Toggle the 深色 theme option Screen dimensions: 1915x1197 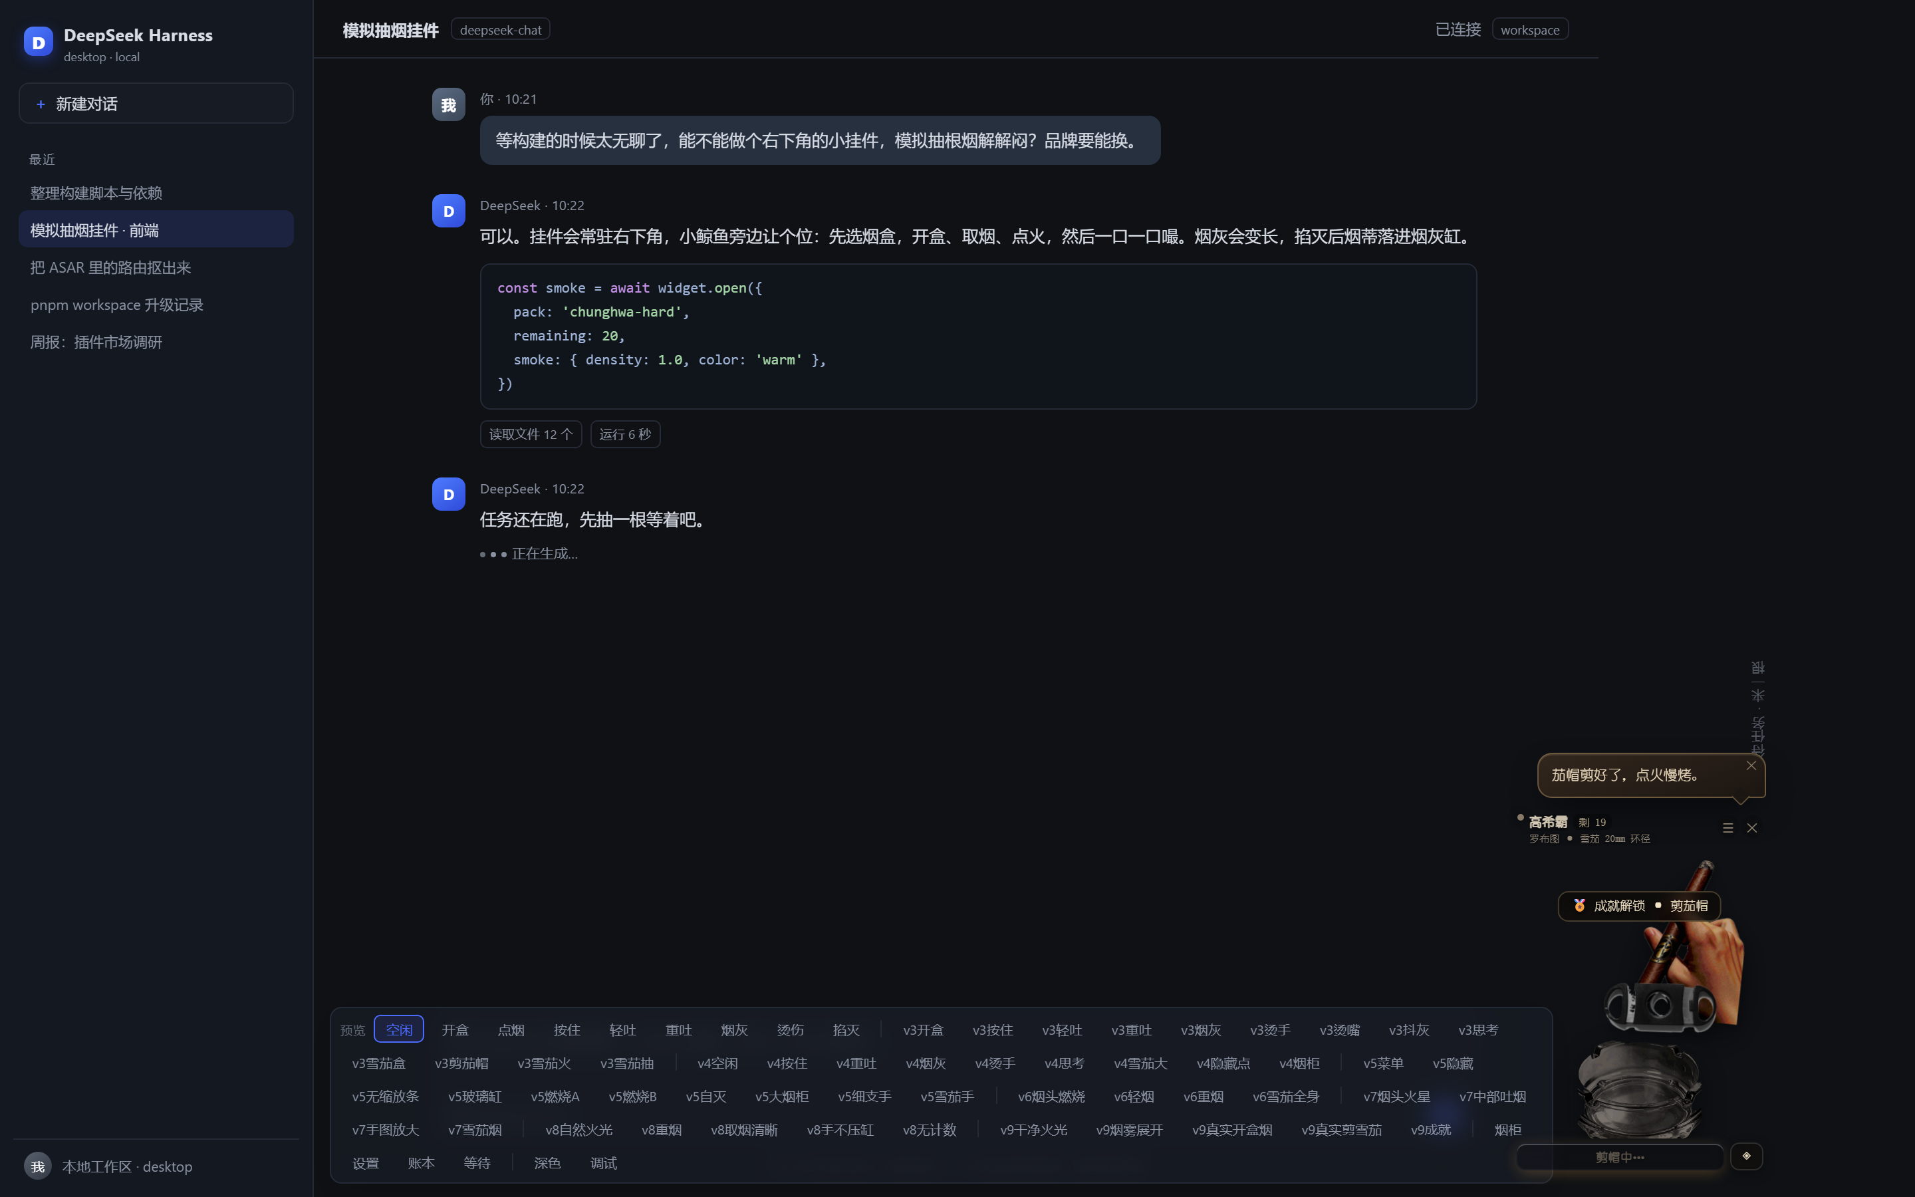548,1162
